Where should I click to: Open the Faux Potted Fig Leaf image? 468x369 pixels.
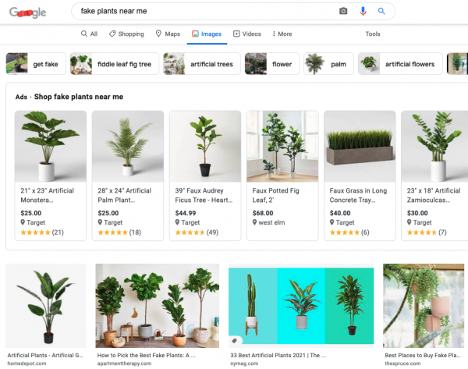click(x=282, y=147)
